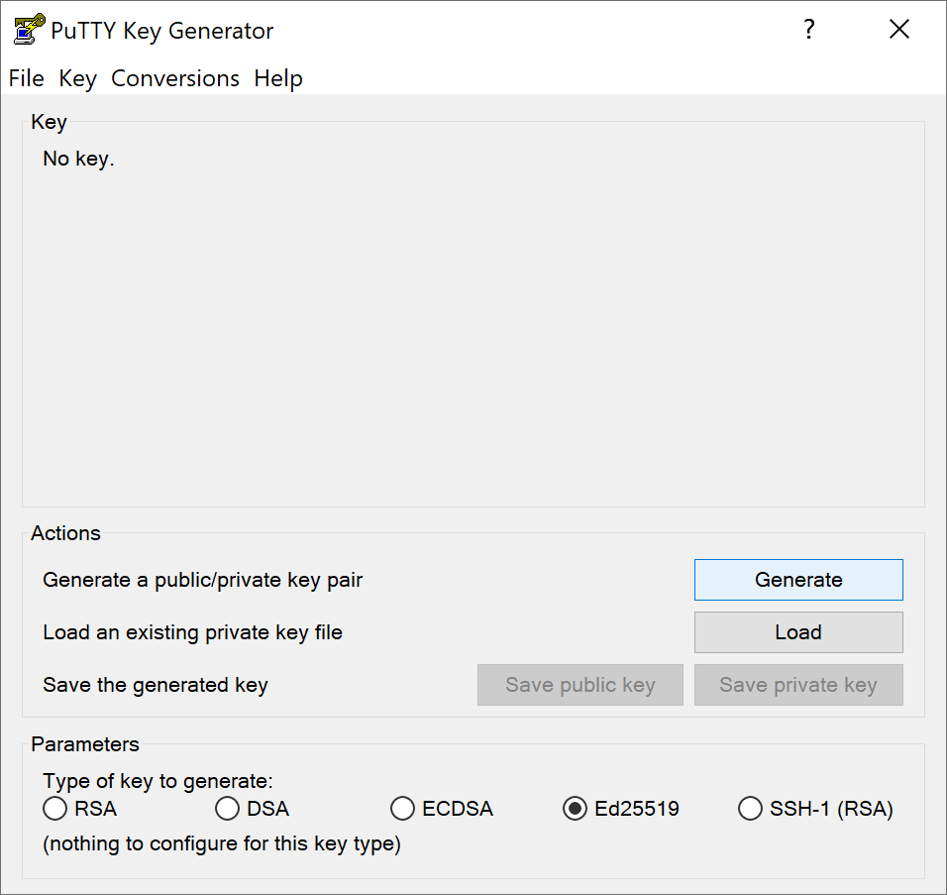Image resolution: width=947 pixels, height=895 pixels.
Task: Click the Save public key button
Action: [x=580, y=685]
